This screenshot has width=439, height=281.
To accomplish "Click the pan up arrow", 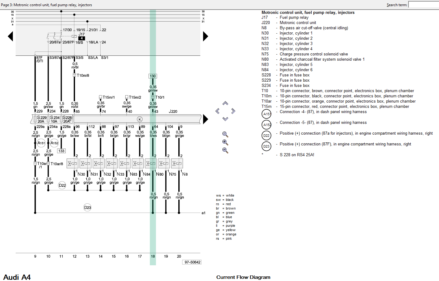I will (x=225, y=104).
